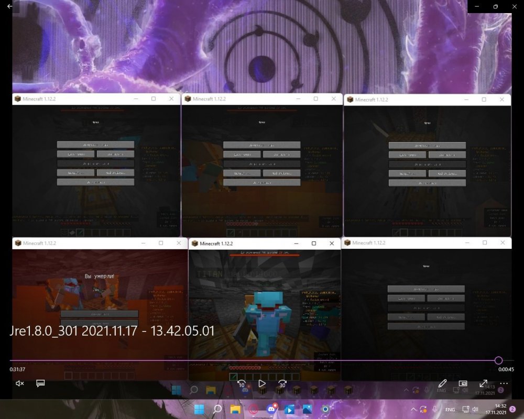Go back with the top-left arrow
This screenshot has width=524, height=419.
point(9,6)
